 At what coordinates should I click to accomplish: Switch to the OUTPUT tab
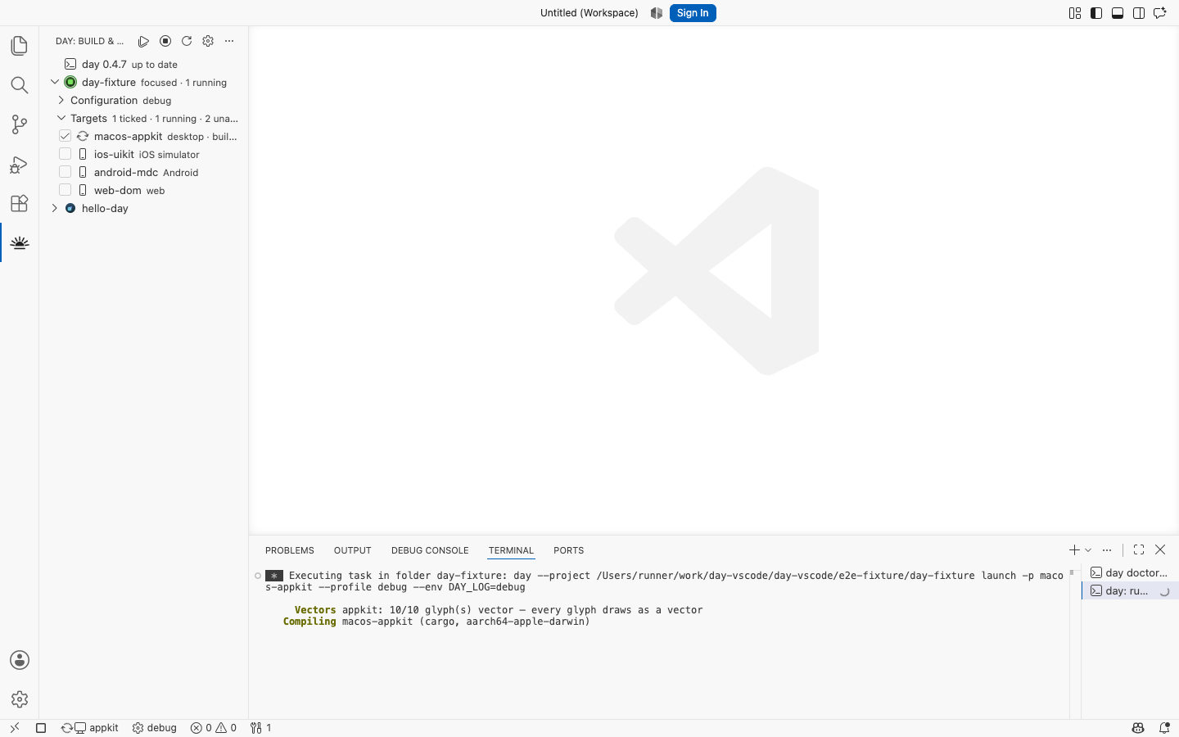coord(353,550)
